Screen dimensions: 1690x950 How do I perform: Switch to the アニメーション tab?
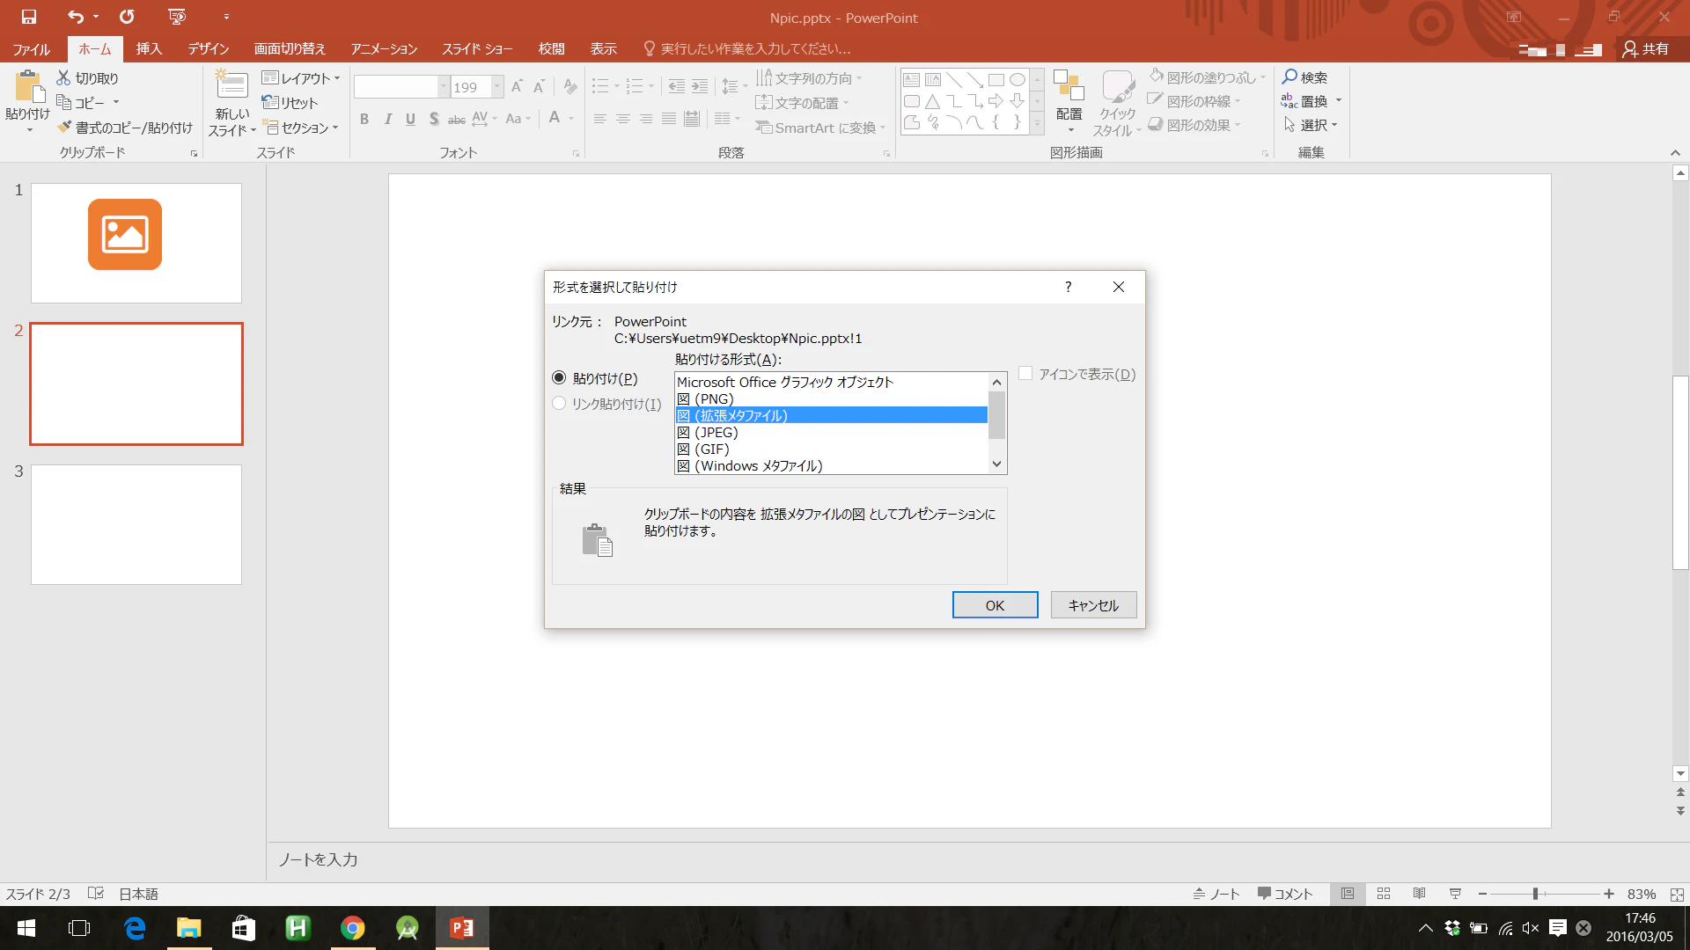pyautogui.click(x=384, y=48)
